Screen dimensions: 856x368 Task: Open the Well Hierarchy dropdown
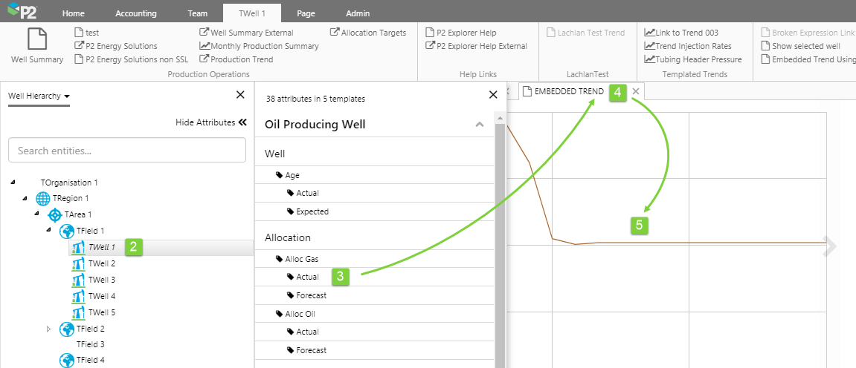pos(39,96)
